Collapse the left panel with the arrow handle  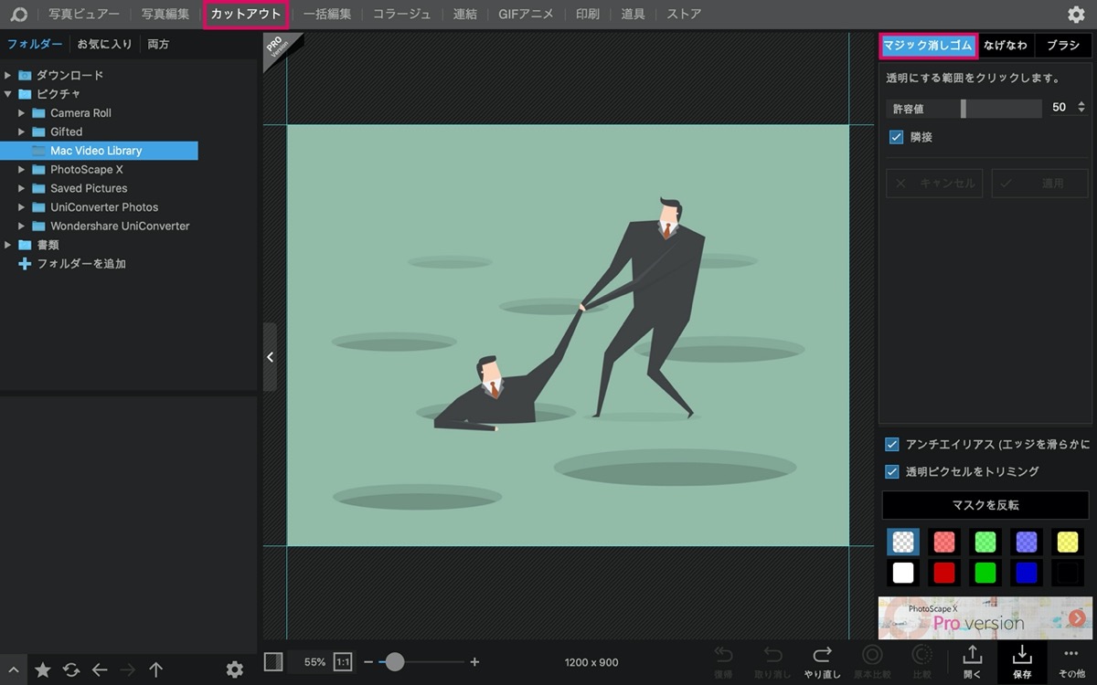[270, 357]
